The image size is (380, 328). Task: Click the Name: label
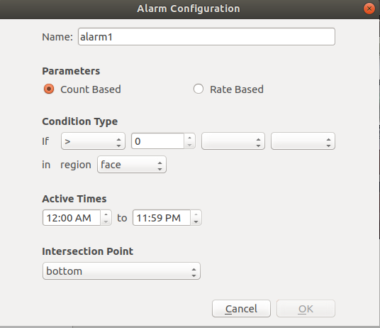(x=57, y=37)
